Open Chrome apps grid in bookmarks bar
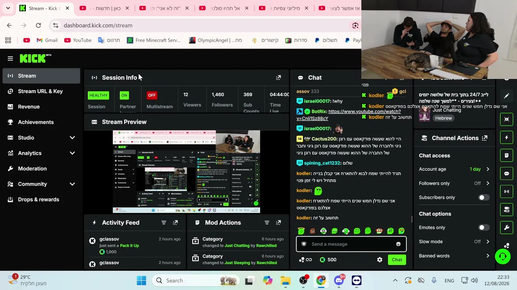 pyautogui.click(x=8, y=40)
